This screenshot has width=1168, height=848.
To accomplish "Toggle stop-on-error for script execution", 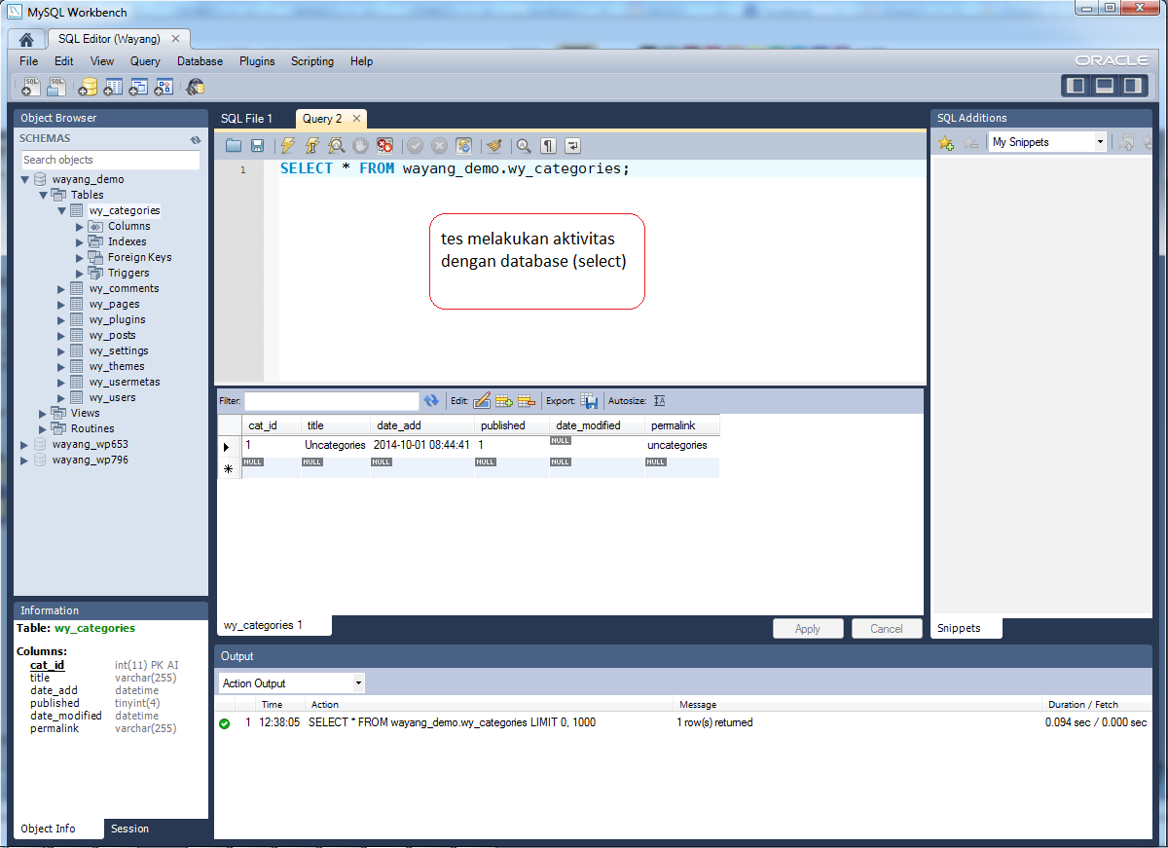I will point(385,146).
